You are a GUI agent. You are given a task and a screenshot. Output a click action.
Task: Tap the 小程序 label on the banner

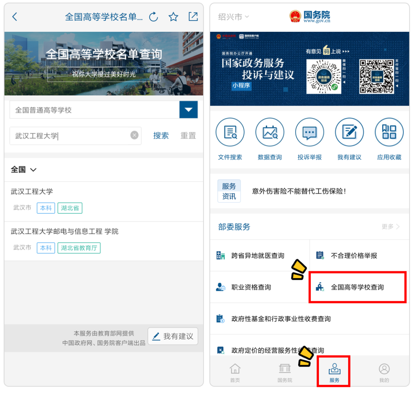242,86
